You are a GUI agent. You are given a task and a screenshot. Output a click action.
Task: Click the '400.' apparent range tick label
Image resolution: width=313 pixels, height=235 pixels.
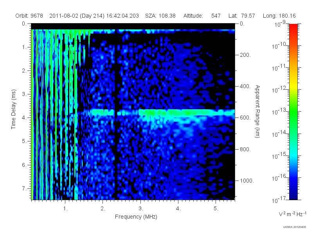pos(245,86)
